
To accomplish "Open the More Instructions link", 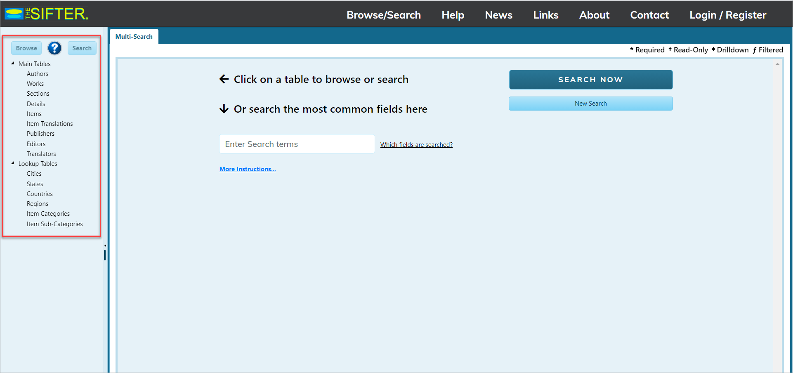I will pyautogui.click(x=248, y=169).
